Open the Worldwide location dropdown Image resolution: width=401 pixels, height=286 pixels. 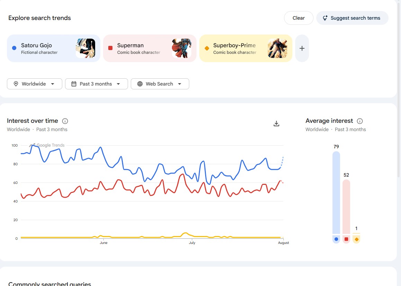coord(35,84)
